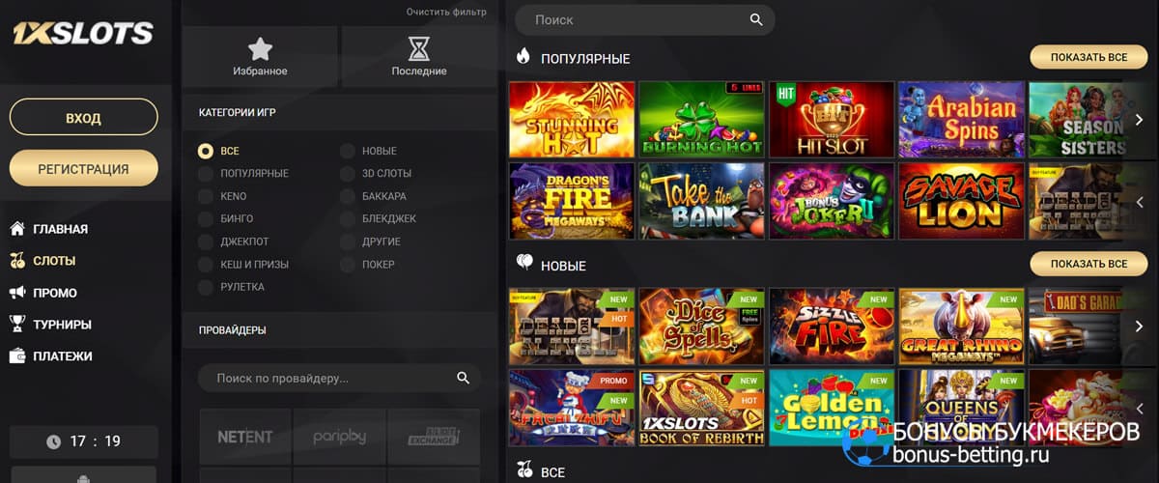The height and width of the screenshot is (483, 1159).
Task: Open the Последние hourglass filter
Action: click(419, 56)
